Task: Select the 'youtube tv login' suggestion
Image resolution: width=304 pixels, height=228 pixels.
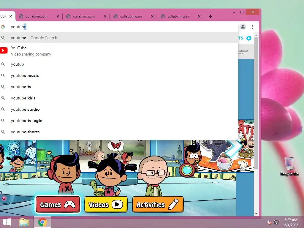Action: click(x=119, y=121)
